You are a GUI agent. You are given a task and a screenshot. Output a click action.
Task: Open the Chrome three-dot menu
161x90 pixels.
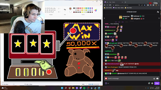(159, 5)
